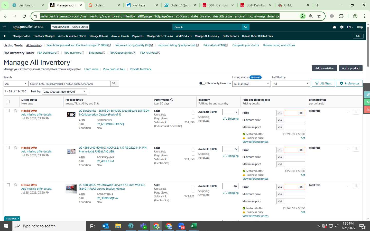The height and width of the screenshot is (231, 370).
Task: Click the LG 38BR85QC-W monitor thumbnail
Action: (x=71, y=189)
